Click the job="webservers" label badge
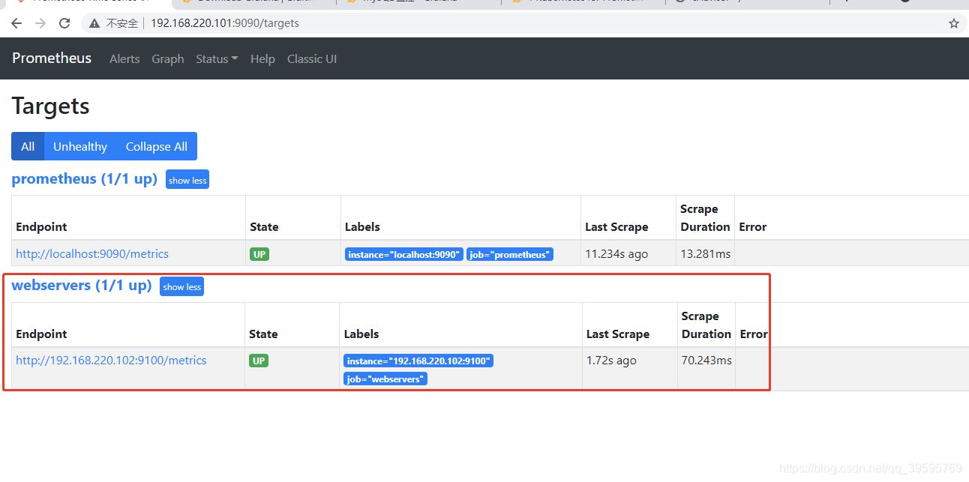 pos(385,379)
